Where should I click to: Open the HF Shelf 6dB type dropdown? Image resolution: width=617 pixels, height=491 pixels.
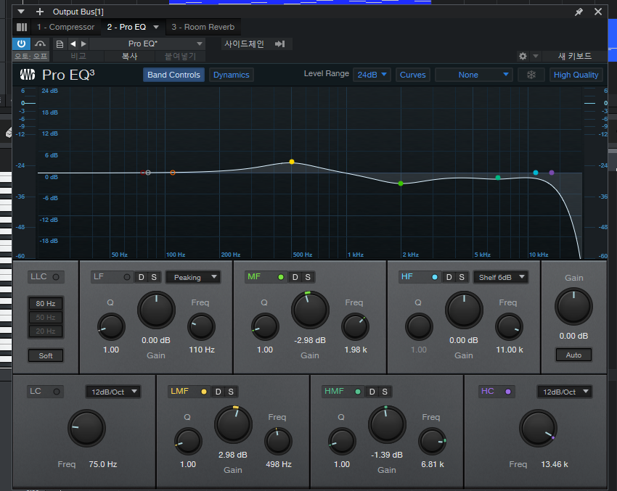[500, 277]
